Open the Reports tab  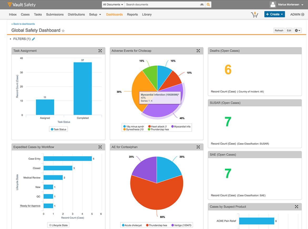pyautogui.click(x=132, y=14)
